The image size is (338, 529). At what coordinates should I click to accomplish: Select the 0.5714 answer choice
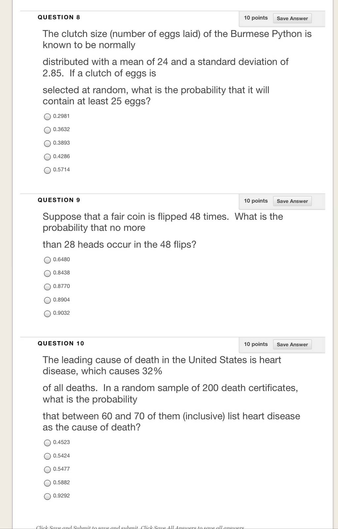[48, 170]
